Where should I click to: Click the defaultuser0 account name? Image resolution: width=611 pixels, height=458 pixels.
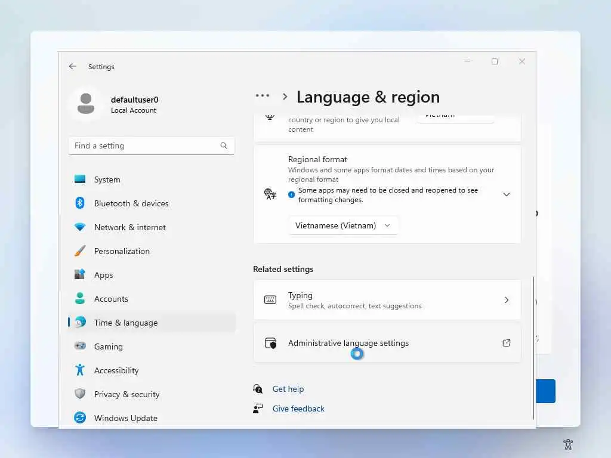click(x=134, y=100)
